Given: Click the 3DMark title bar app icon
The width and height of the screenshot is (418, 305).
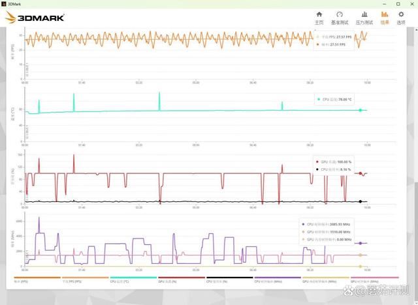Looking at the screenshot, I should coord(5,3).
